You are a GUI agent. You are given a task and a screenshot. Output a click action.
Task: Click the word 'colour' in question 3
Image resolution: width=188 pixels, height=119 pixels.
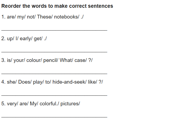click(33, 60)
